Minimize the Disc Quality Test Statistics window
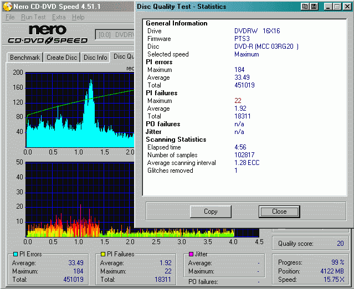354x289 pixels. click(x=329, y=7)
